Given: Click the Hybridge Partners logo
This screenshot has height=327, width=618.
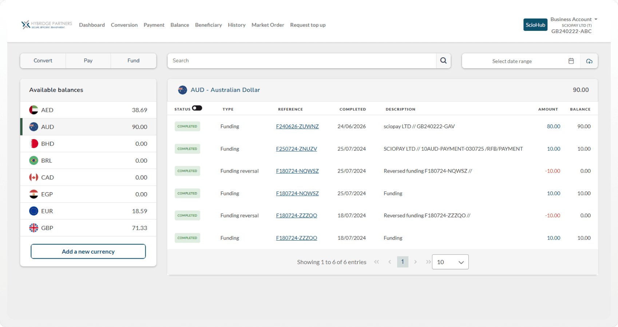Looking at the screenshot, I should point(47,25).
